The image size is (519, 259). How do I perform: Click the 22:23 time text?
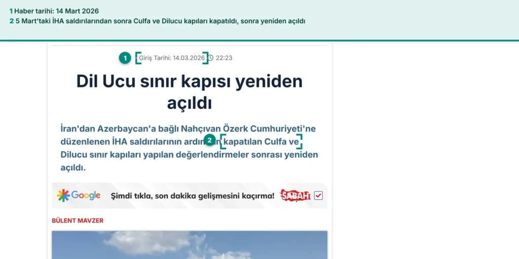pos(224,58)
